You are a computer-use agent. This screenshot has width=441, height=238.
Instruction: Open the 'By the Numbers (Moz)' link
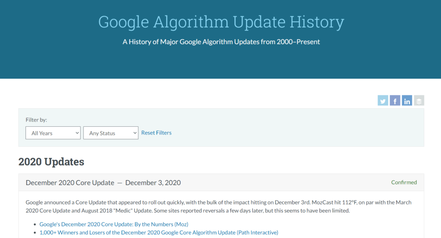click(114, 224)
